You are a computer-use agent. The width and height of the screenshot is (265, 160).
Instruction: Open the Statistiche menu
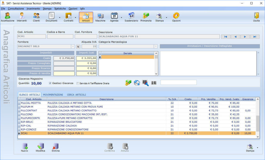coord(60,9)
